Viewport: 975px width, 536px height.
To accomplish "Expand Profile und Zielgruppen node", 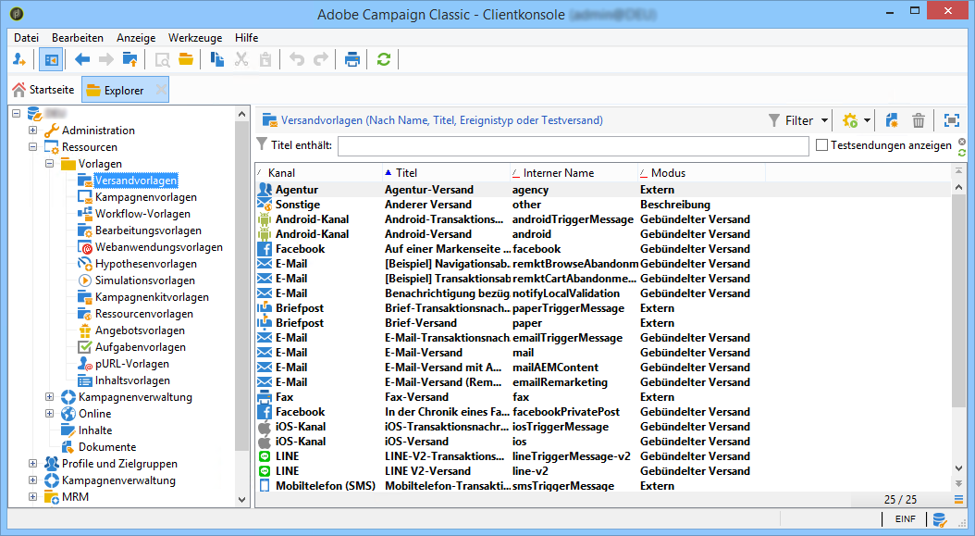I will tap(33, 463).
